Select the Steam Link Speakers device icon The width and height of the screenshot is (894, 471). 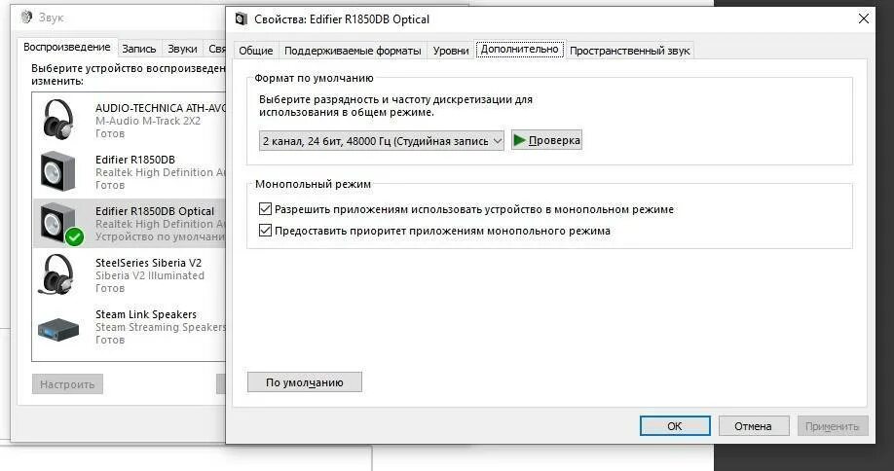[x=57, y=329]
